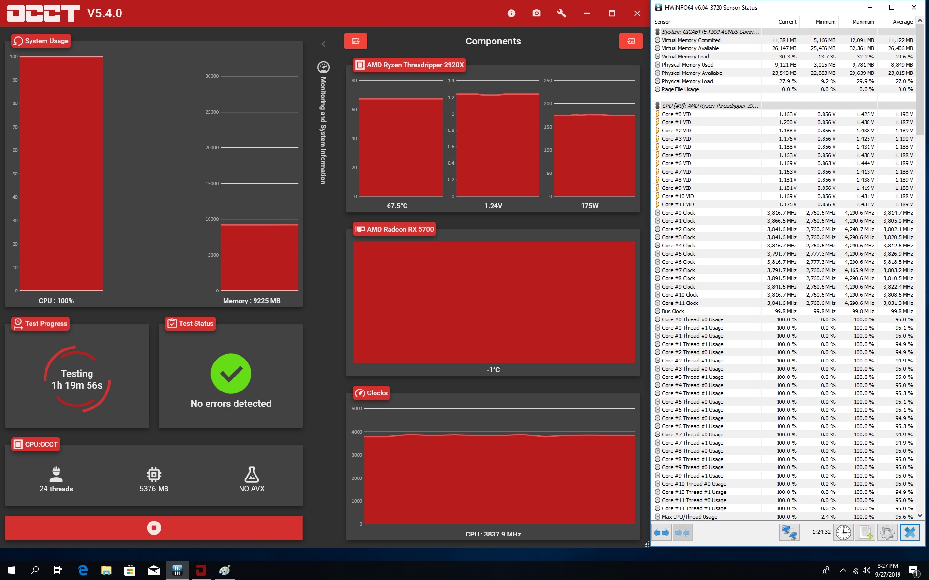Click HWiNFO Current column header
929x580 pixels.
[780, 22]
